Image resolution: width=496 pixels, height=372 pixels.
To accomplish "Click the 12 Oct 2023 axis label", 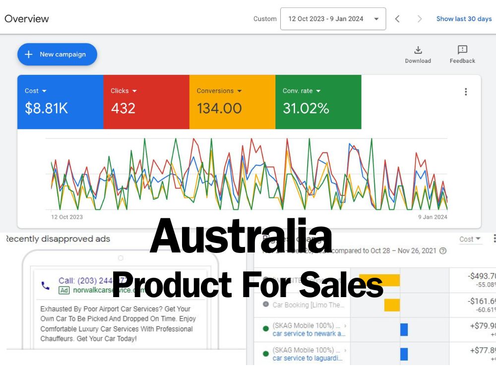I will [x=67, y=217].
